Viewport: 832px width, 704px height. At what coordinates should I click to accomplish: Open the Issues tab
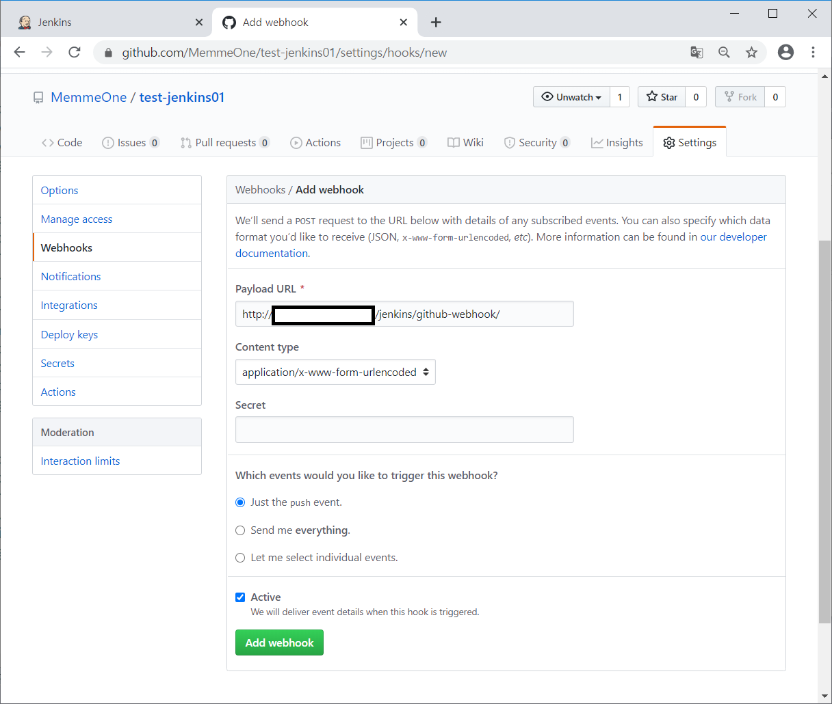131,143
